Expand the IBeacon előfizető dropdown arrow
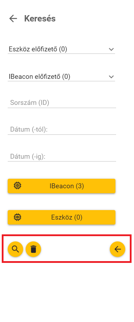This screenshot has width=134, height=322. (111, 77)
